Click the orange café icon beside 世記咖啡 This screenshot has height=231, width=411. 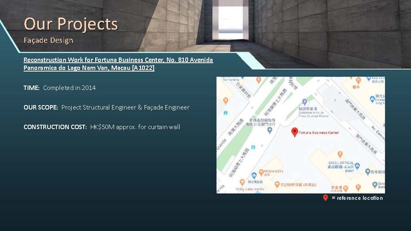277,184
